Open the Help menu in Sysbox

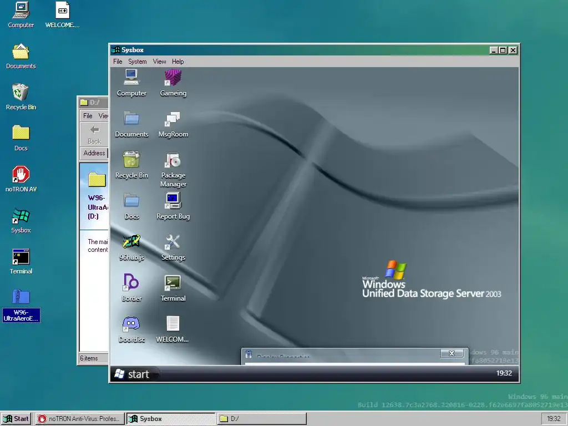pos(178,62)
